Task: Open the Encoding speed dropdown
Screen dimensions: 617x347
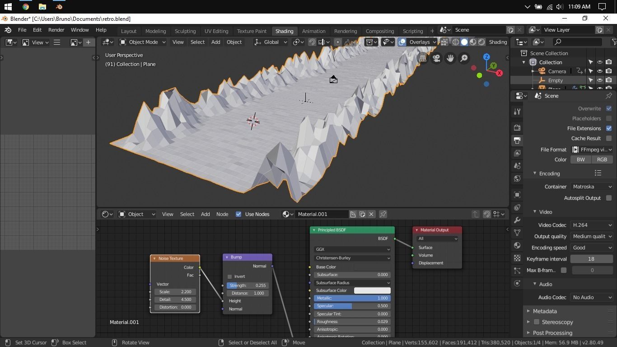Action: click(x=592, y=248)
